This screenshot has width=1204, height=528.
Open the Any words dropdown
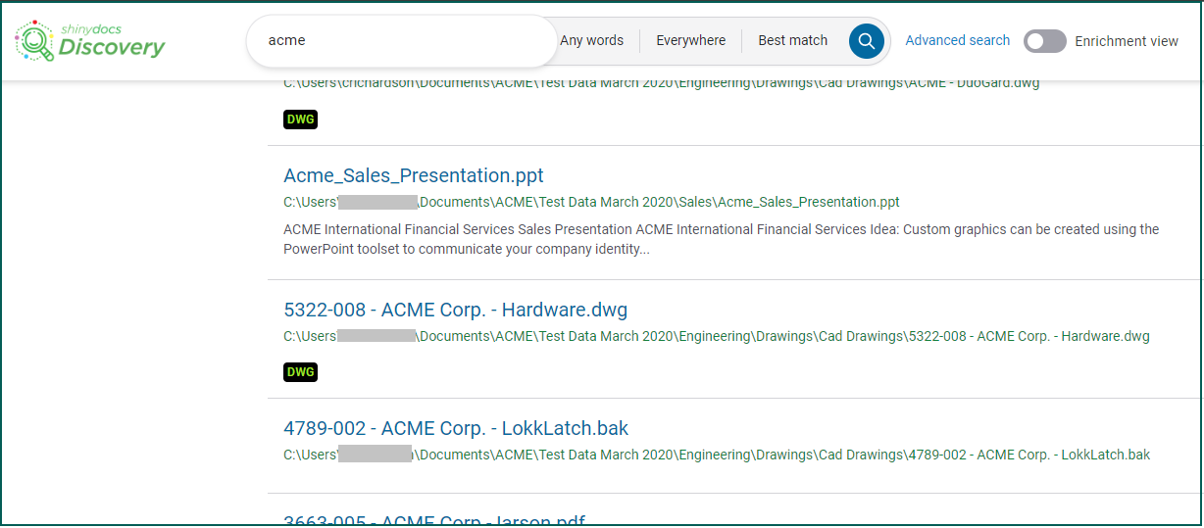tap(591, 41)
